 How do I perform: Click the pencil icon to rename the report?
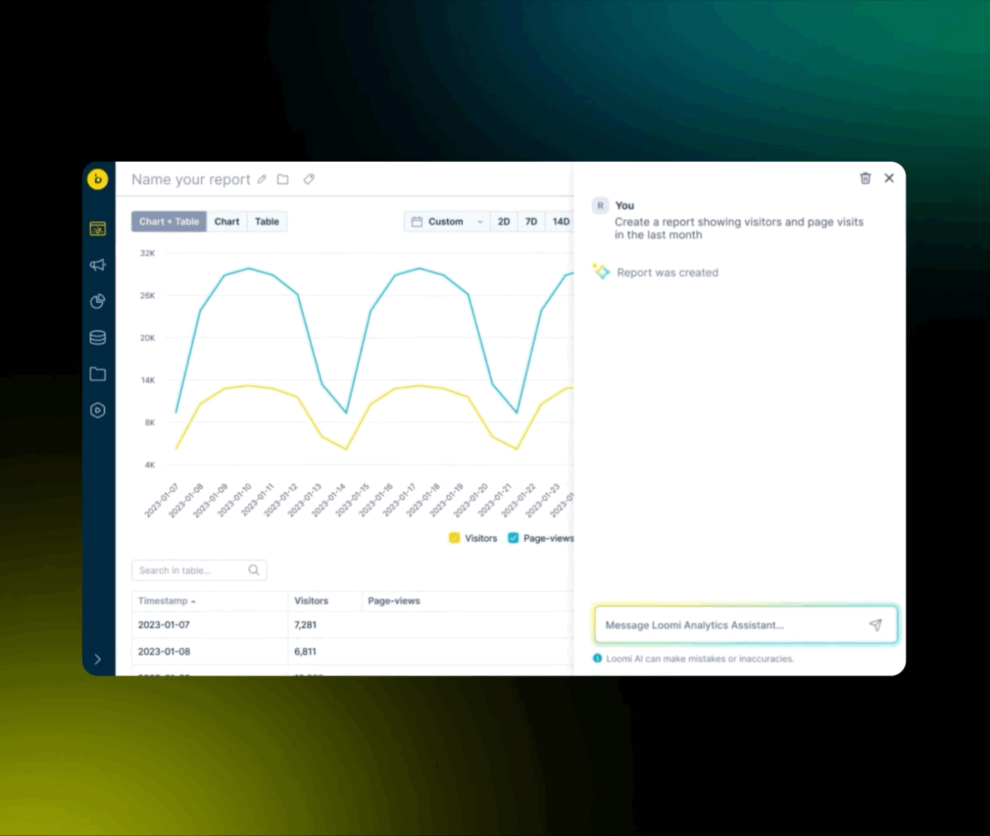click(262, 179)
